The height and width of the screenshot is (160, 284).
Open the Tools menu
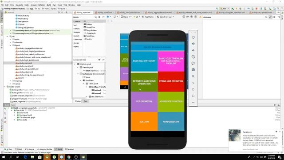59,5
